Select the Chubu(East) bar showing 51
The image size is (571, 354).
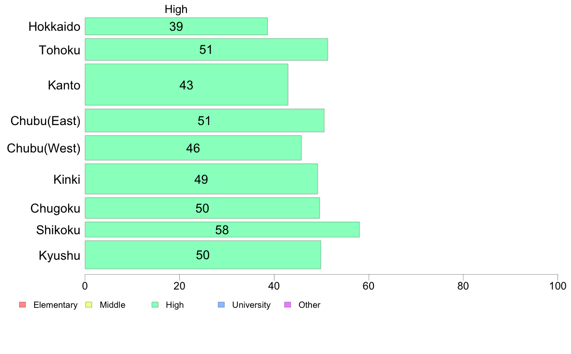(x=205, y=120)
